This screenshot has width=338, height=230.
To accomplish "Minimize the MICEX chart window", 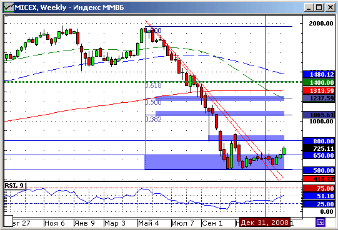I will pos(309,7).
